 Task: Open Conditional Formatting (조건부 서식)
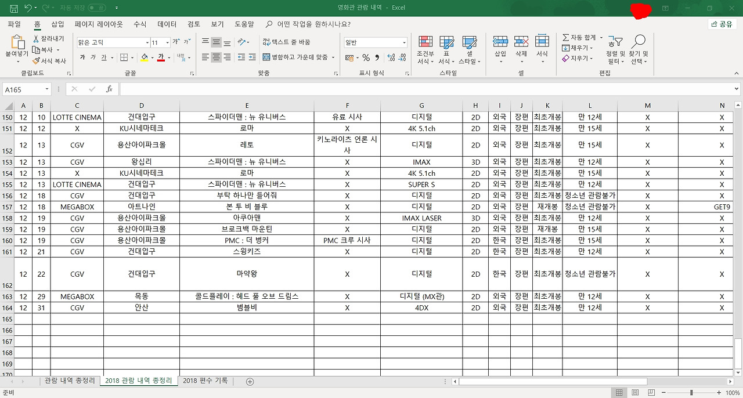point(425,50)
